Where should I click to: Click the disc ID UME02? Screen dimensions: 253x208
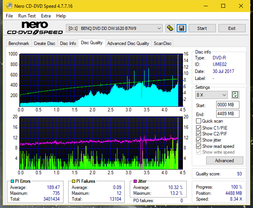(x=220, y=64)
